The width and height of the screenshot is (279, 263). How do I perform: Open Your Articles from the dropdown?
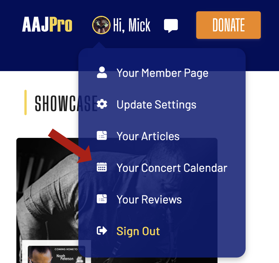[x=148, y=136]
